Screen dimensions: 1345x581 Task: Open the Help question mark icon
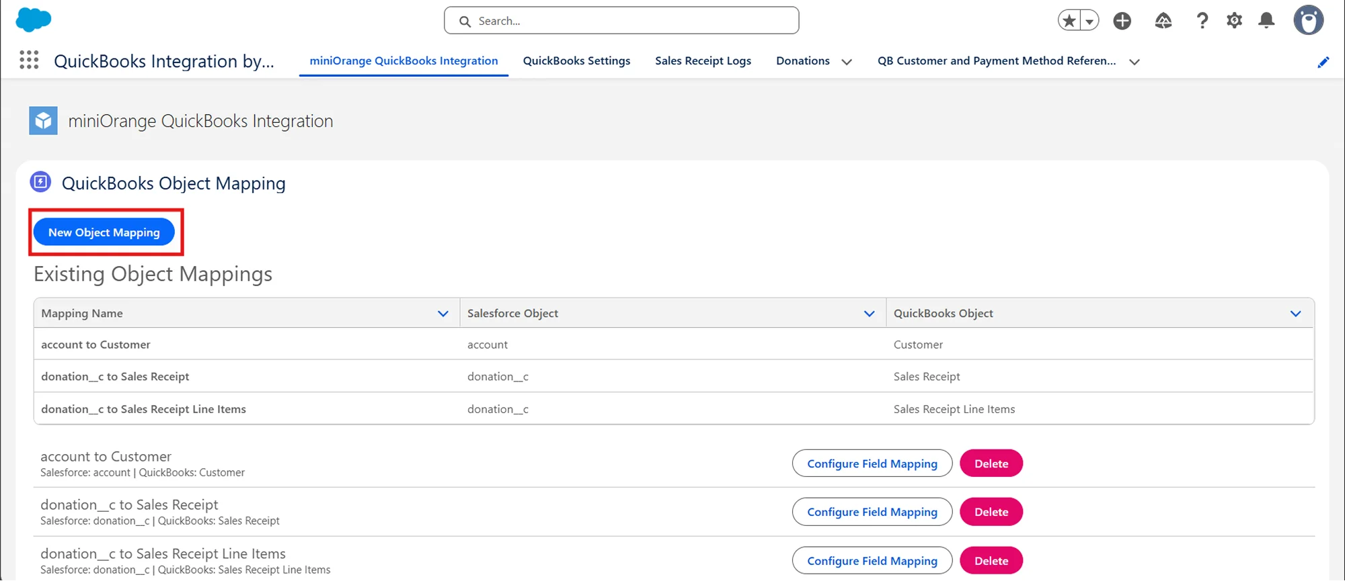(x=1202, y=21)
